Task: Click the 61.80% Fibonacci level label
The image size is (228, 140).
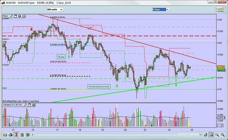Action: pyautogui.click(x=58, y=89)
